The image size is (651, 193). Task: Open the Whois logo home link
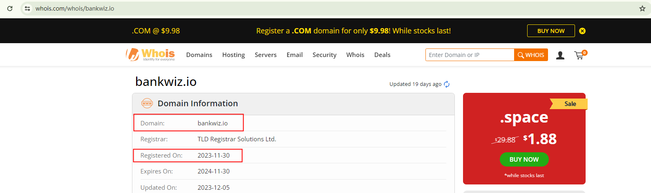pyautogui.click(x=150, y=55)
